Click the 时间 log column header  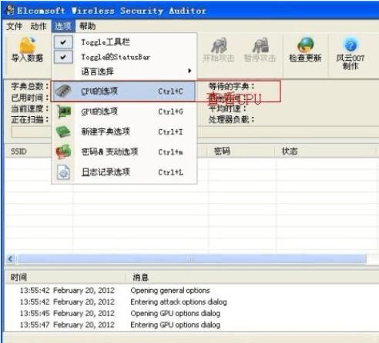65,277
